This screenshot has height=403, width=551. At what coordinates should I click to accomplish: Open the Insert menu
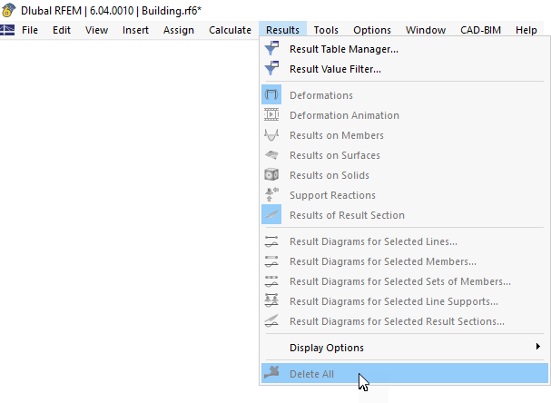tap(136, 30)
